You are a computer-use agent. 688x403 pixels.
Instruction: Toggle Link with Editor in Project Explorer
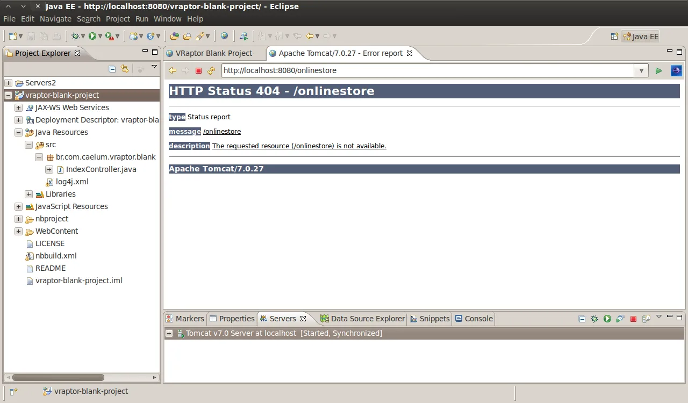[x=125, y=69]
